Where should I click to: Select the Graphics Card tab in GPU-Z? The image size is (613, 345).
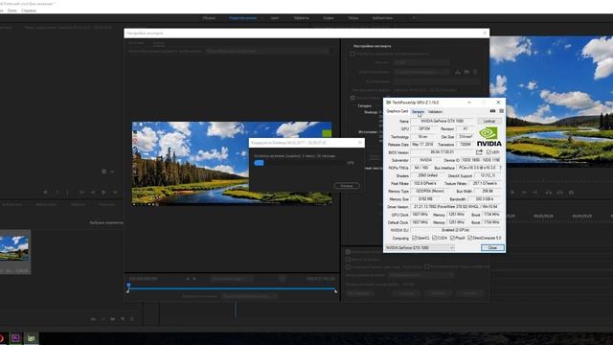coord(397,111)
